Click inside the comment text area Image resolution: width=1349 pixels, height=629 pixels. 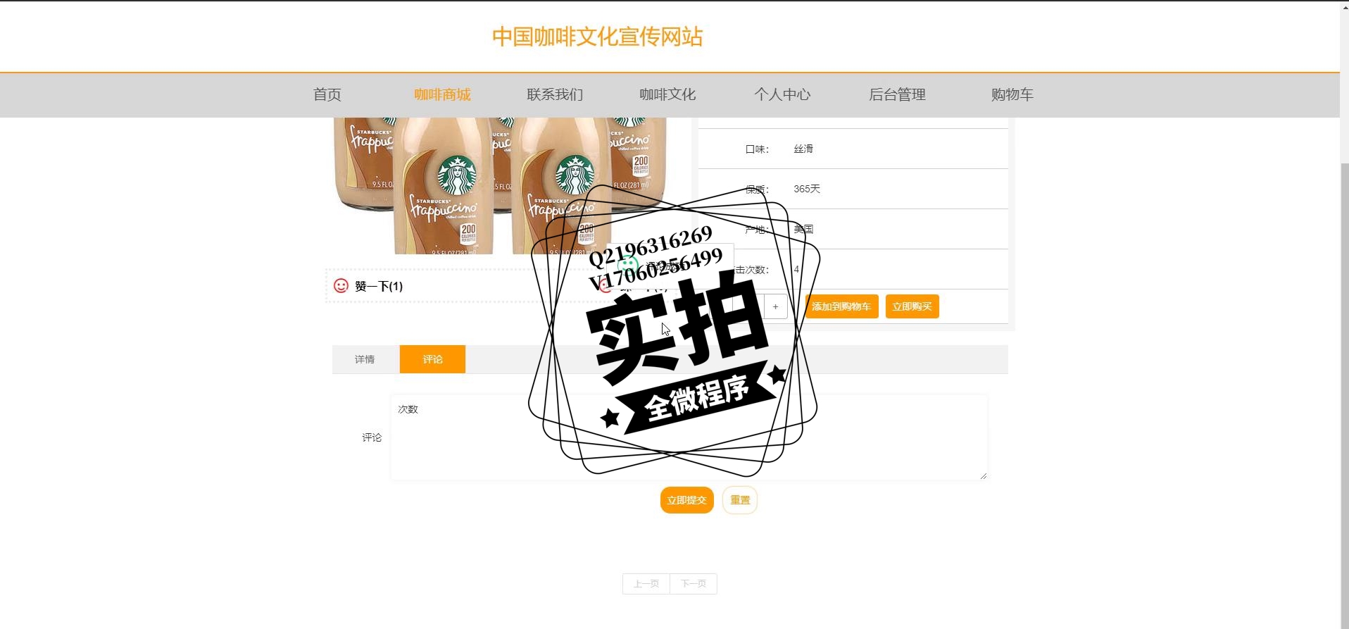pos(689,437)
